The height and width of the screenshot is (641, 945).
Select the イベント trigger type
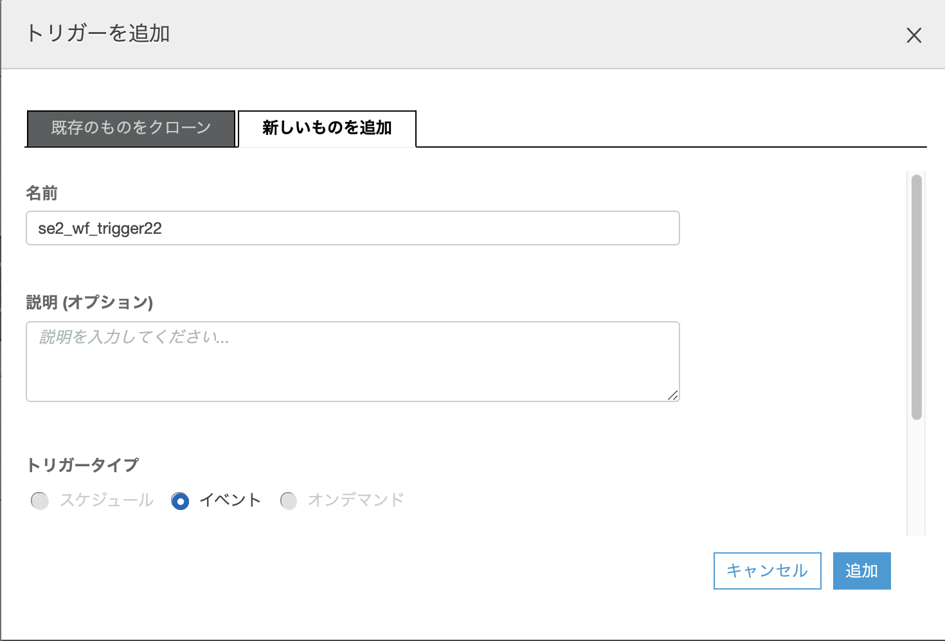[181, 500]
